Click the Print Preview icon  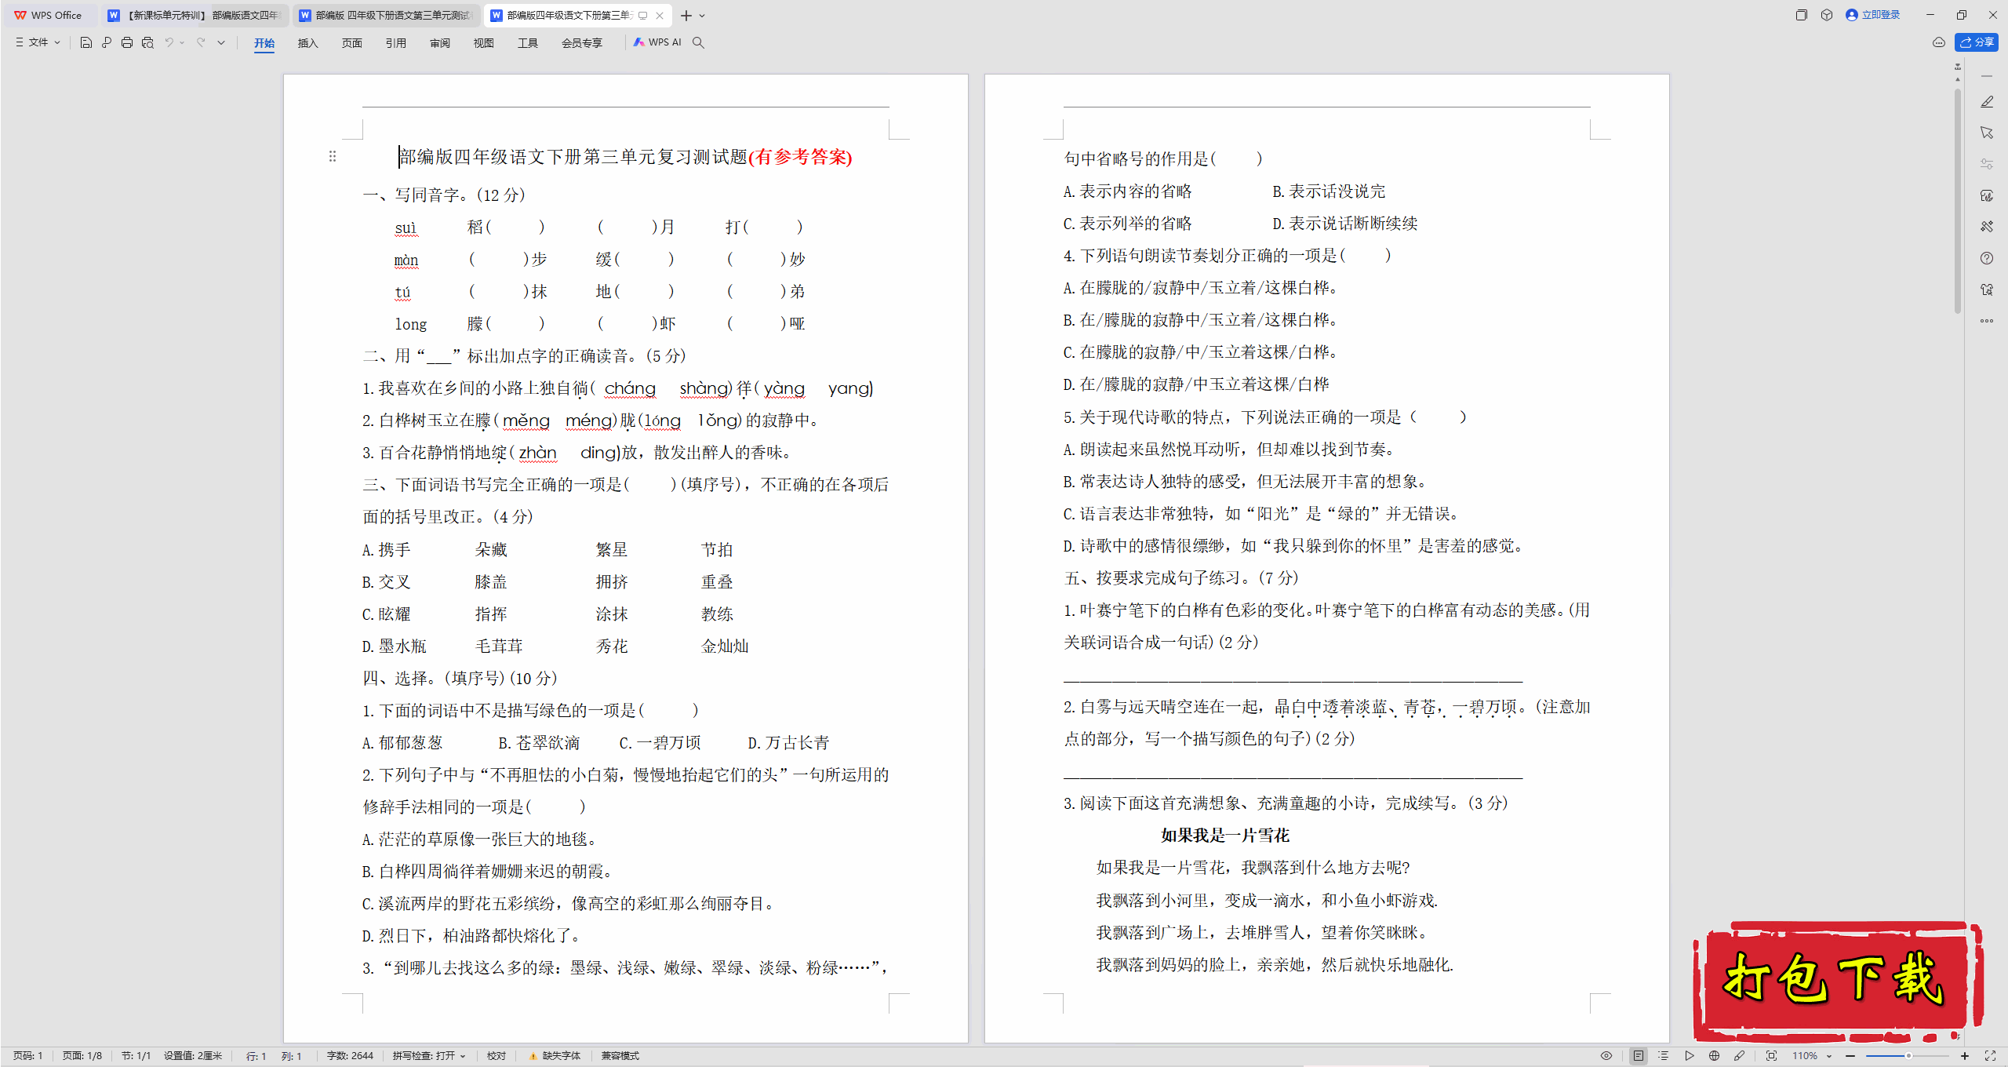tap(147, 42)
